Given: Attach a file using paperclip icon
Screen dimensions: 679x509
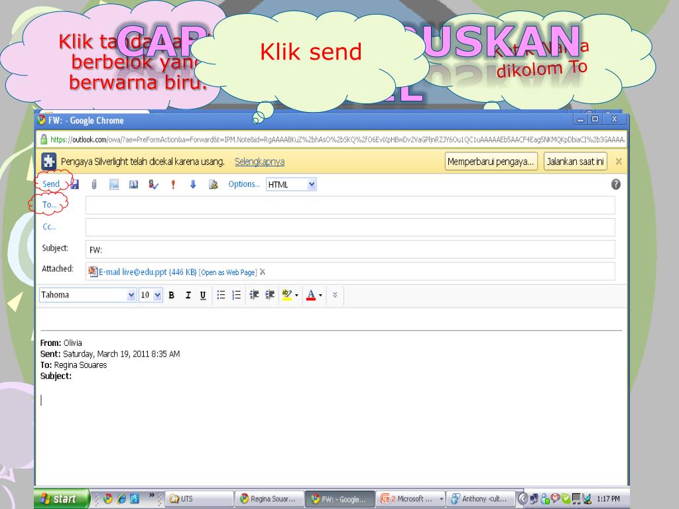Looking at the screenshot, I should [94, 184].
